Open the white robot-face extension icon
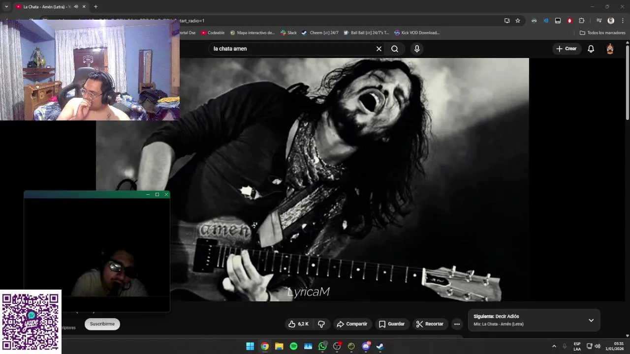 click(558, 21)
